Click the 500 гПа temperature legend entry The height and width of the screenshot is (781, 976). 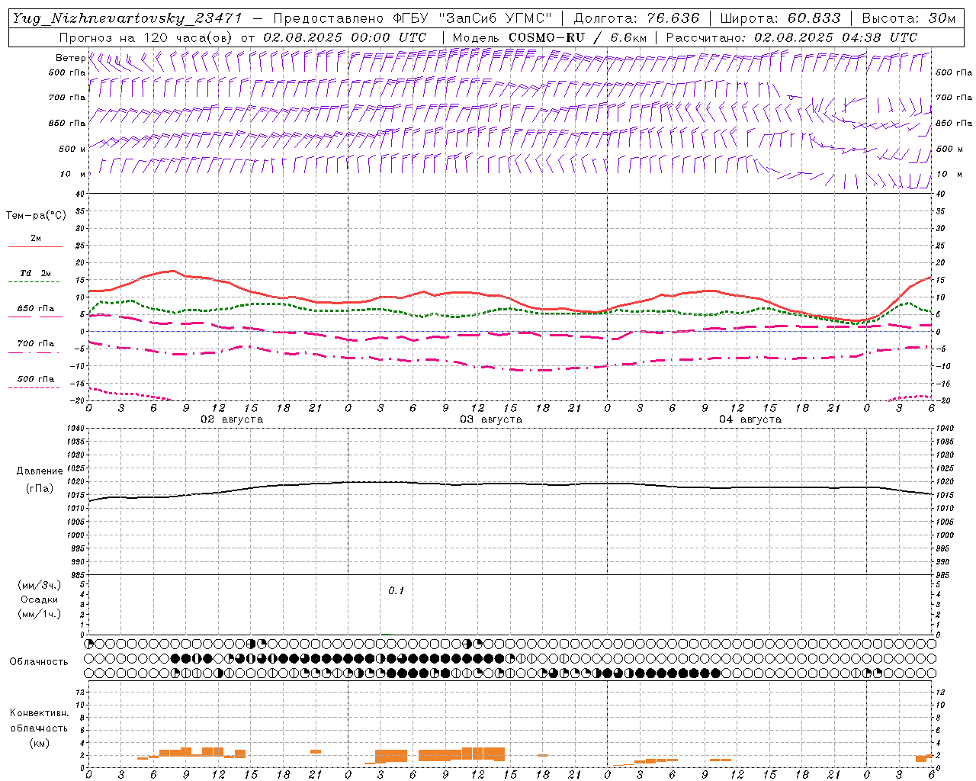[x=36, y=379]
